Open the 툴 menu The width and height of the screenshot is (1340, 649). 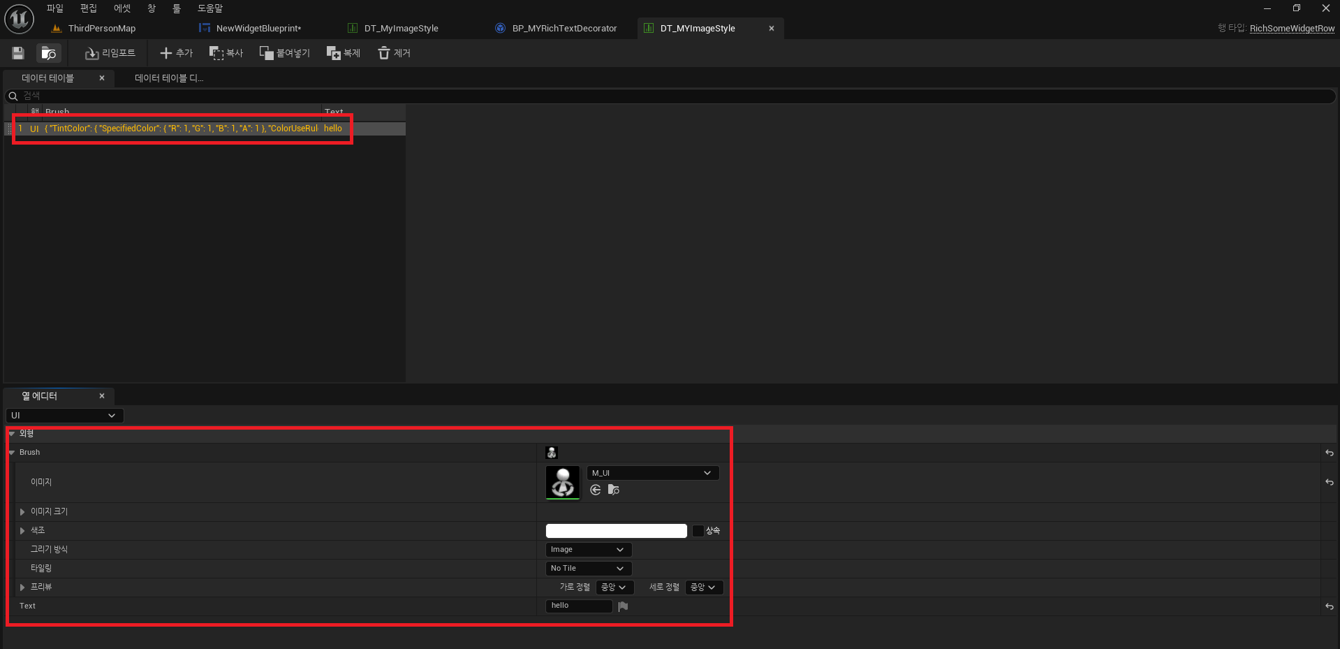point(177,8)
